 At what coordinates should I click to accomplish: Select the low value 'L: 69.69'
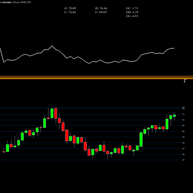101,12
